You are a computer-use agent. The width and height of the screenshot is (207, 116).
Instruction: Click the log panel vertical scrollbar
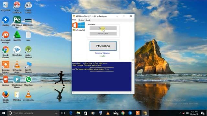click(133, 77)
